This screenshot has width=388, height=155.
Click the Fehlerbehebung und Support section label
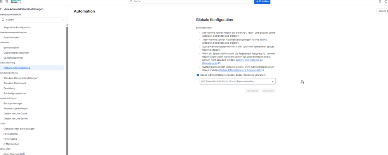click(x=13, y=32)
